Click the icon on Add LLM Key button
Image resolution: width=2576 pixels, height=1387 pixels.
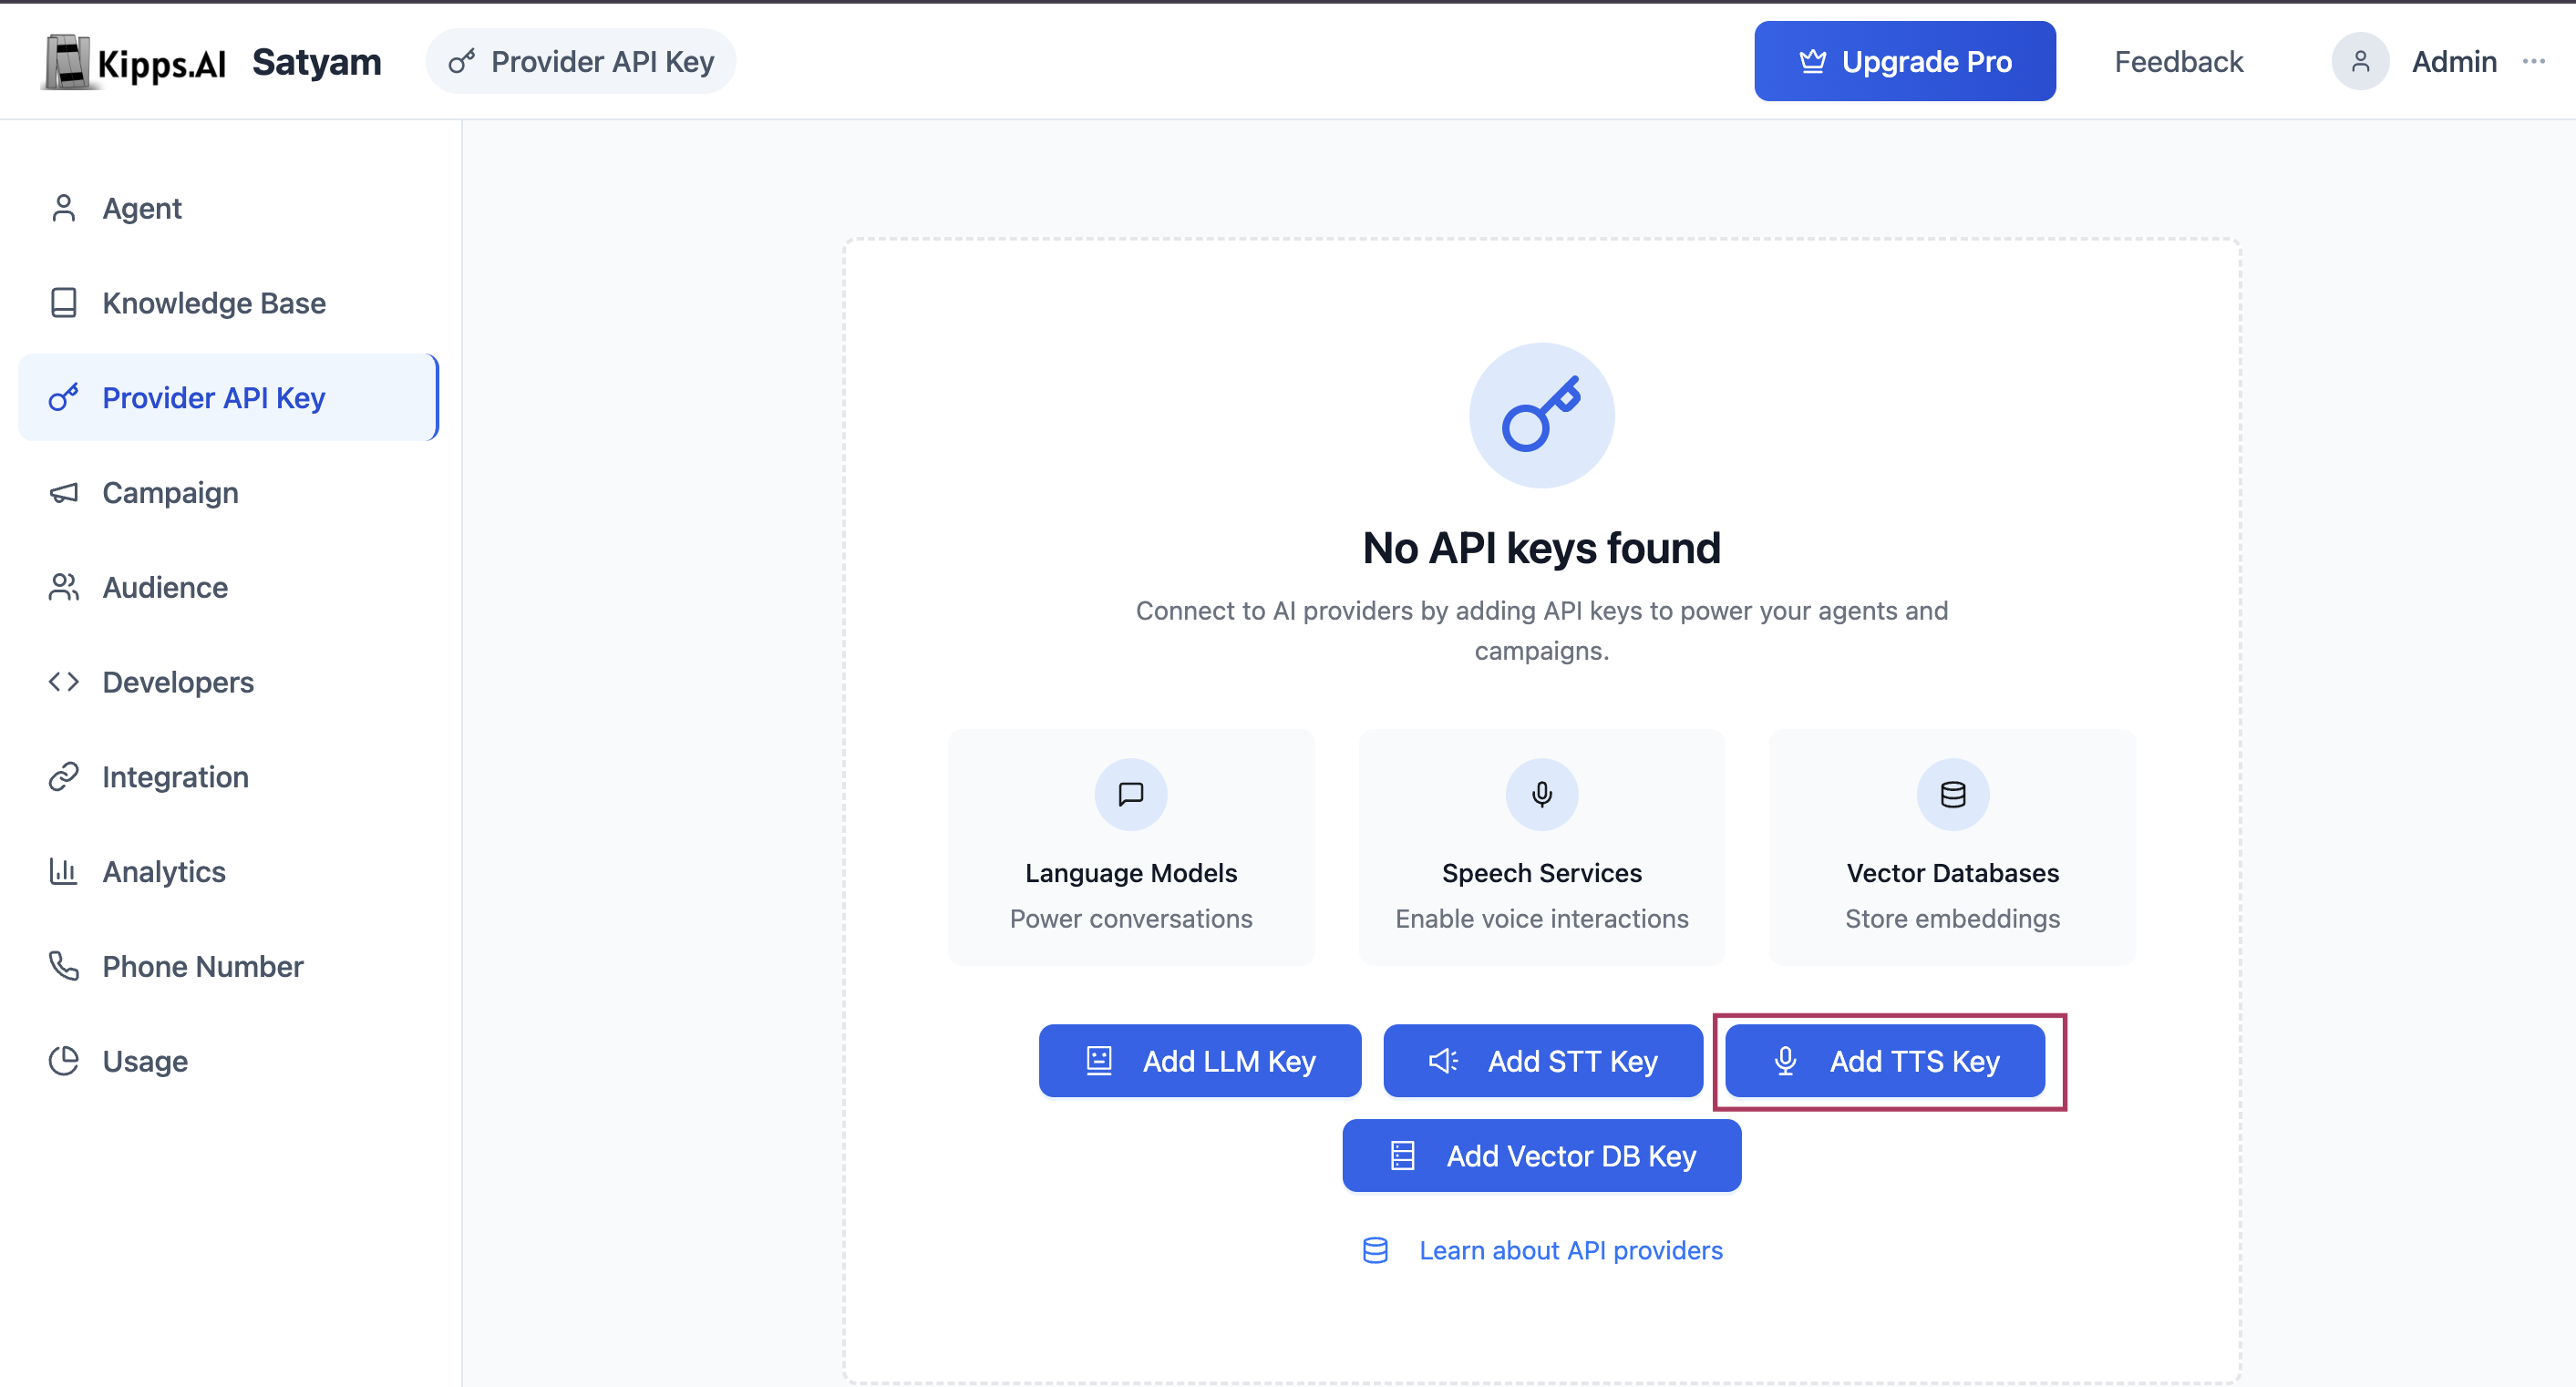pos(1099,1061)
